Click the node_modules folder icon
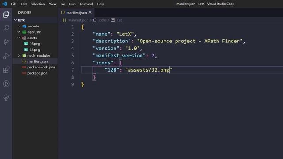 24,56
